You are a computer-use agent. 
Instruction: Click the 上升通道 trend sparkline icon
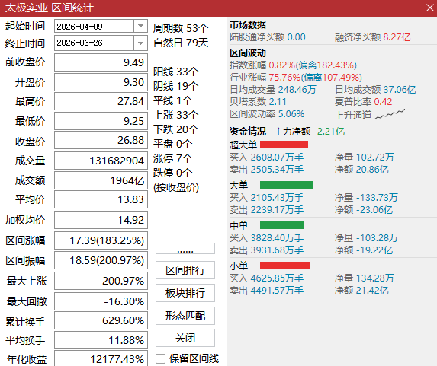point(390,114)
